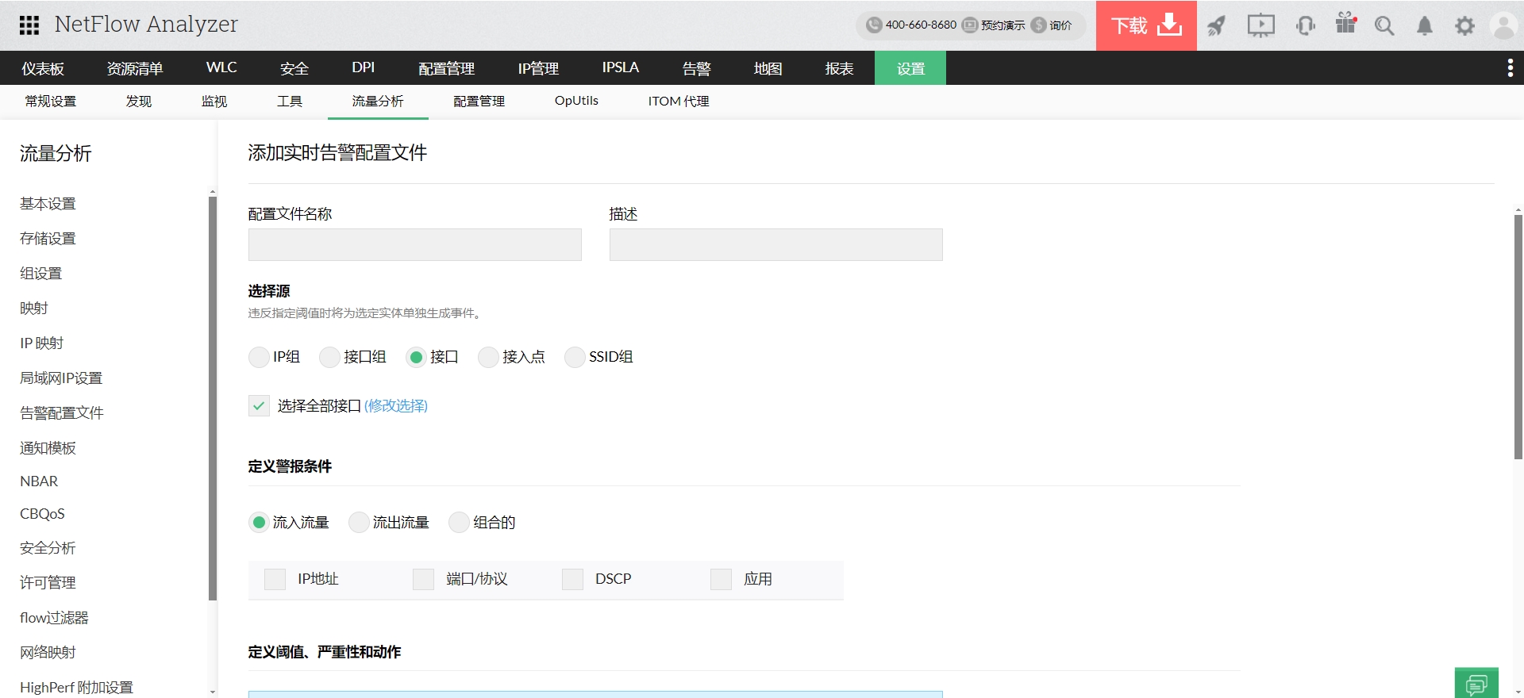The image size is (1524, 698).
Task: Click the 配置文件名称 input field
Action: click(415, 245)
